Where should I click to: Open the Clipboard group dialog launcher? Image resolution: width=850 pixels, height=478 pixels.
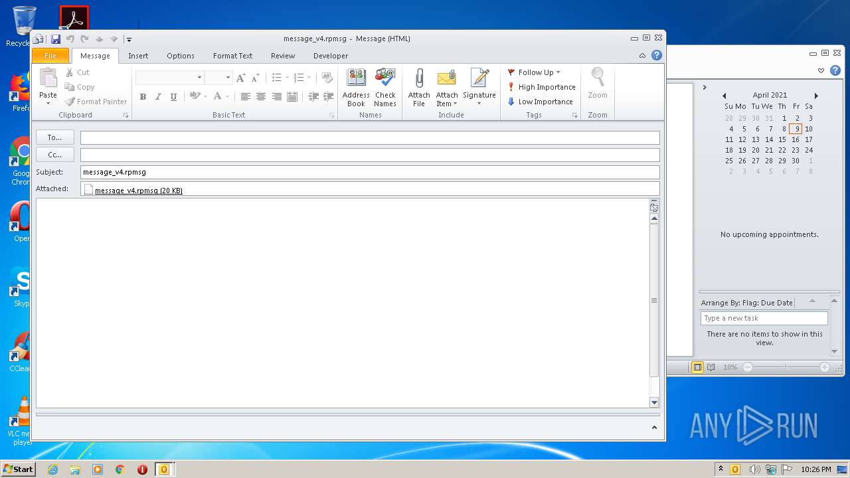pos(126,116)
